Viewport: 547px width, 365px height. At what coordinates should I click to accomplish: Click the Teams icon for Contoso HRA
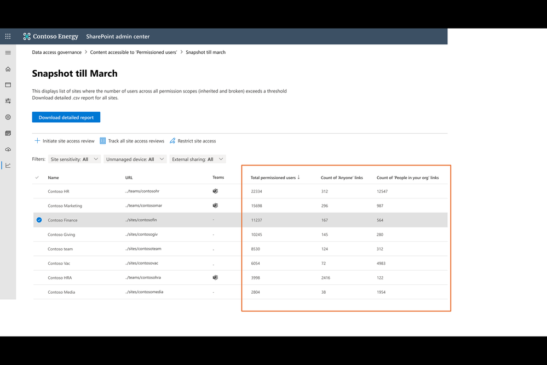pyautogui.click(x=215, y=278)
